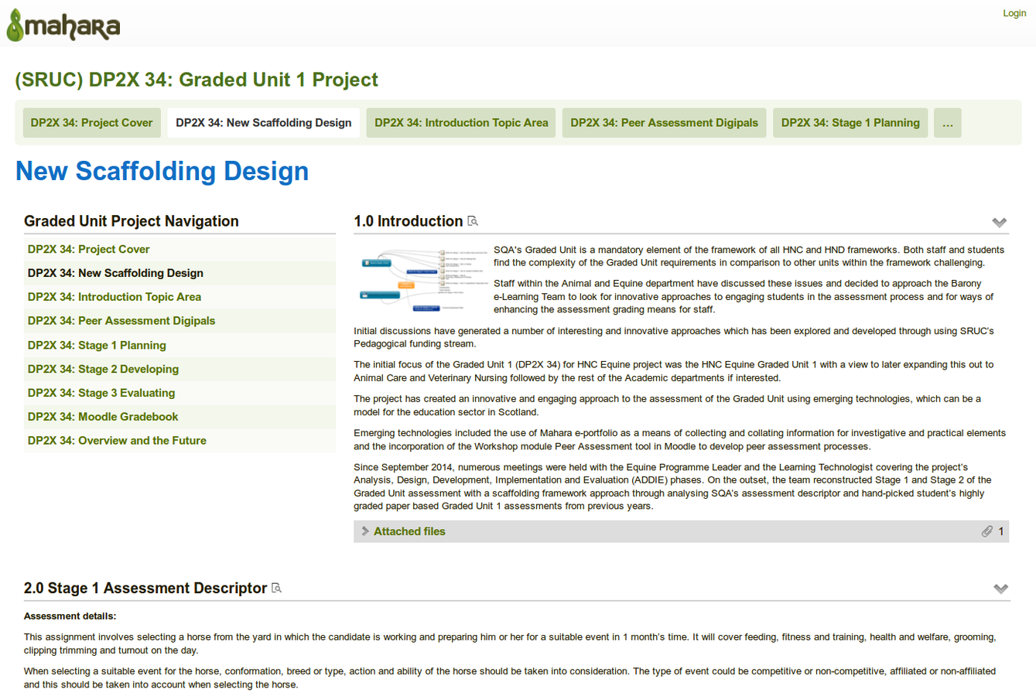This screenshot has height=696, width=1036.
Task: Select New Scaffolding Design in navigation list
Action: (115, 273)
